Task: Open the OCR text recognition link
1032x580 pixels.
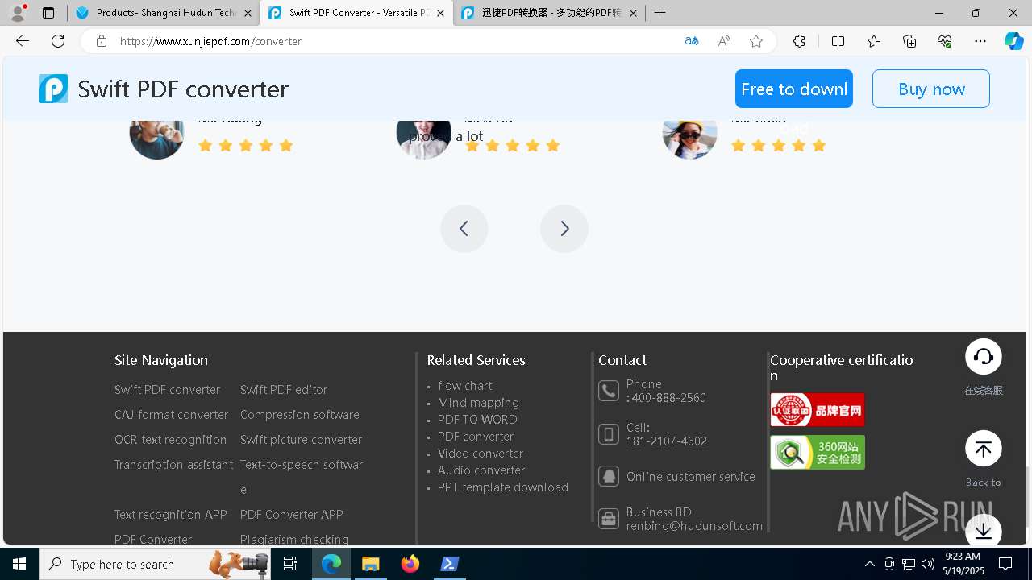Action: (170, 440)
